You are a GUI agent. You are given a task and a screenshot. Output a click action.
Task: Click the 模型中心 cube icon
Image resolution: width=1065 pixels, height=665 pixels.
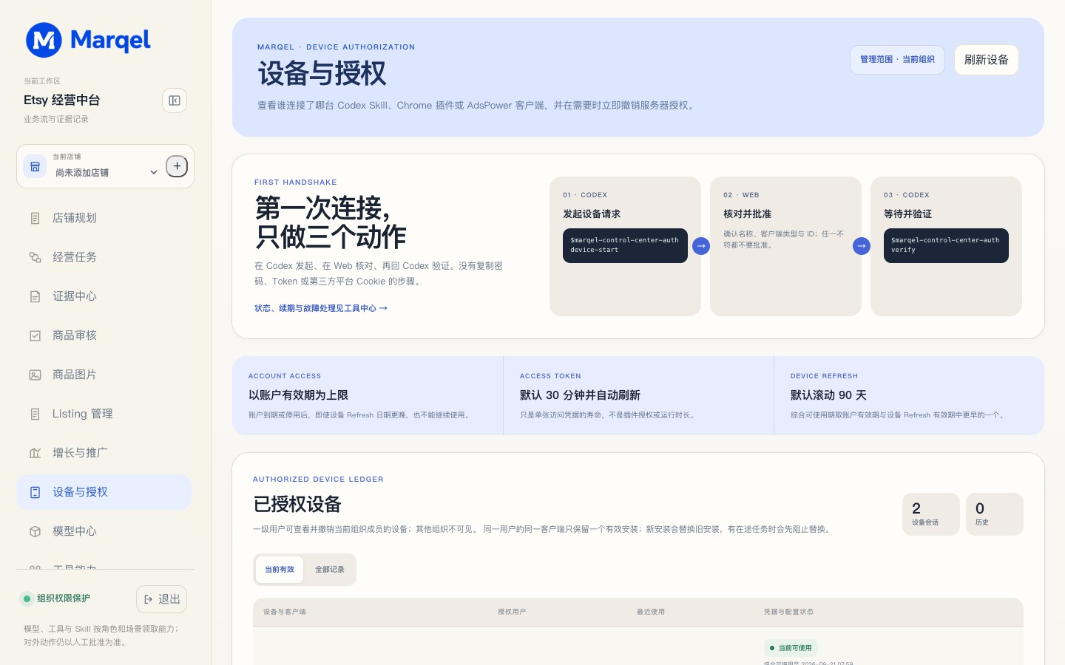pyautogui.click(x=35, y=531)
